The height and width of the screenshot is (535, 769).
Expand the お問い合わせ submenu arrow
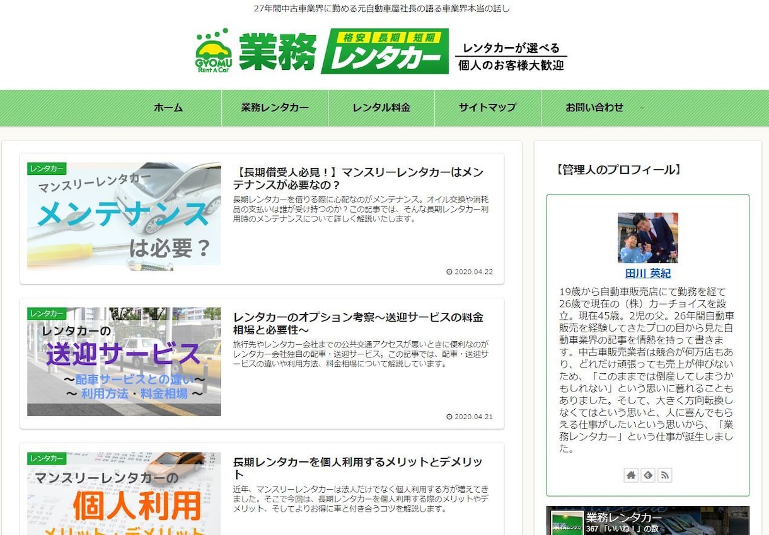click(642, 108)
